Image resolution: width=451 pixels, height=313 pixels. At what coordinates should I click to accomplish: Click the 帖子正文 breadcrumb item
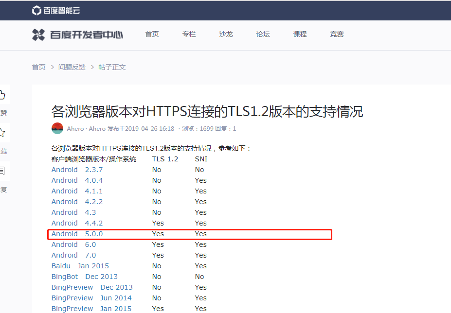(112, 67)
